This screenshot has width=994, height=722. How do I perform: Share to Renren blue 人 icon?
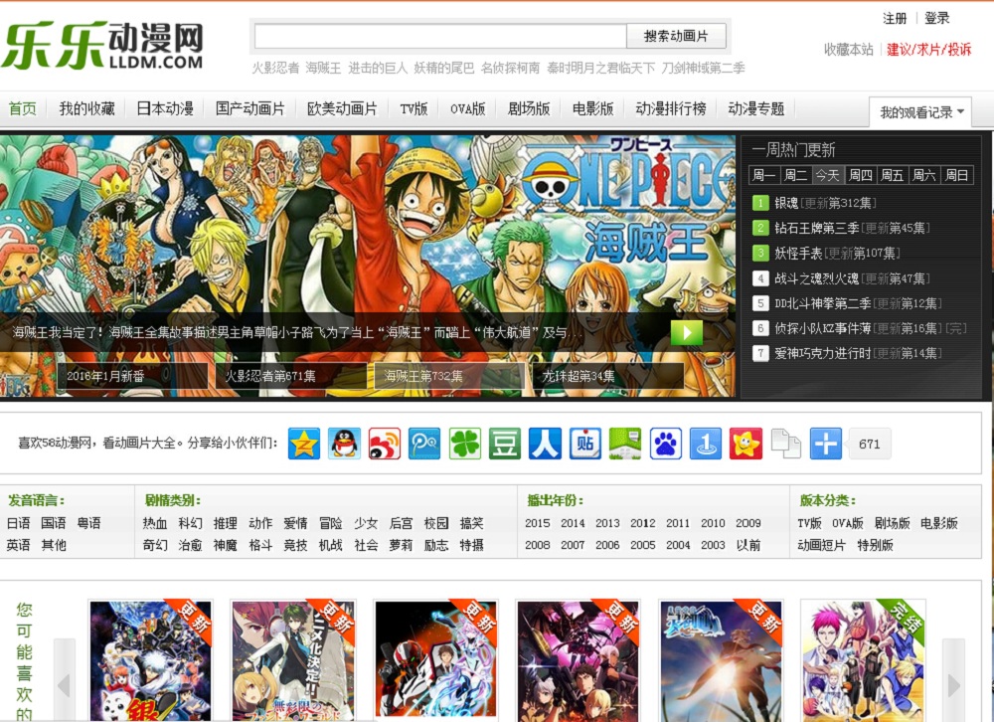pos(545,443)
